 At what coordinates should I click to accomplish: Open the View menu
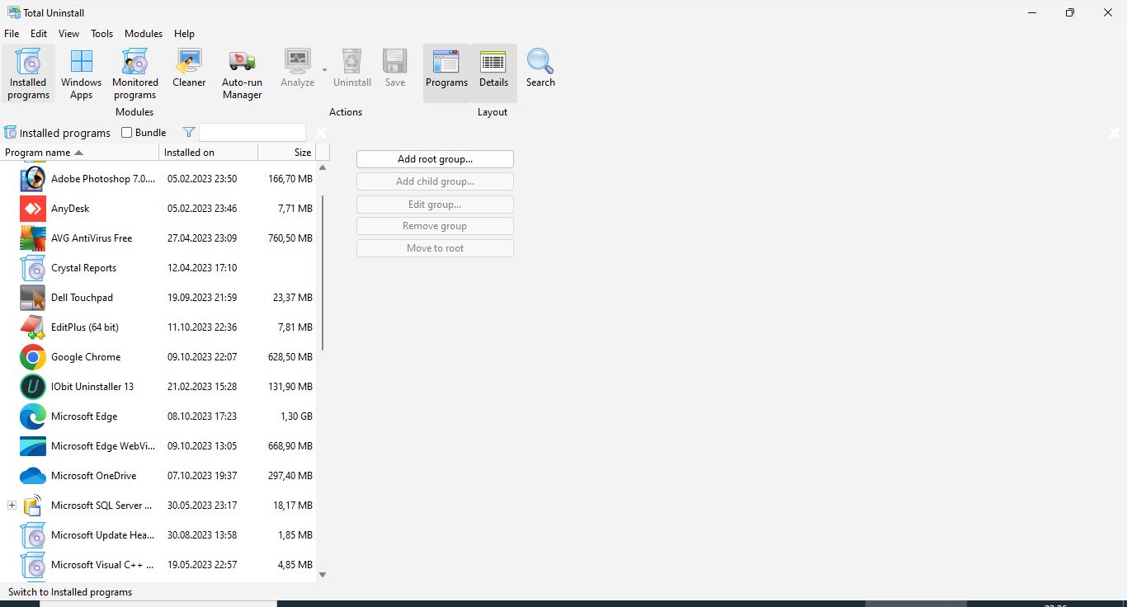pyautogui.click(x=68, y=34)
